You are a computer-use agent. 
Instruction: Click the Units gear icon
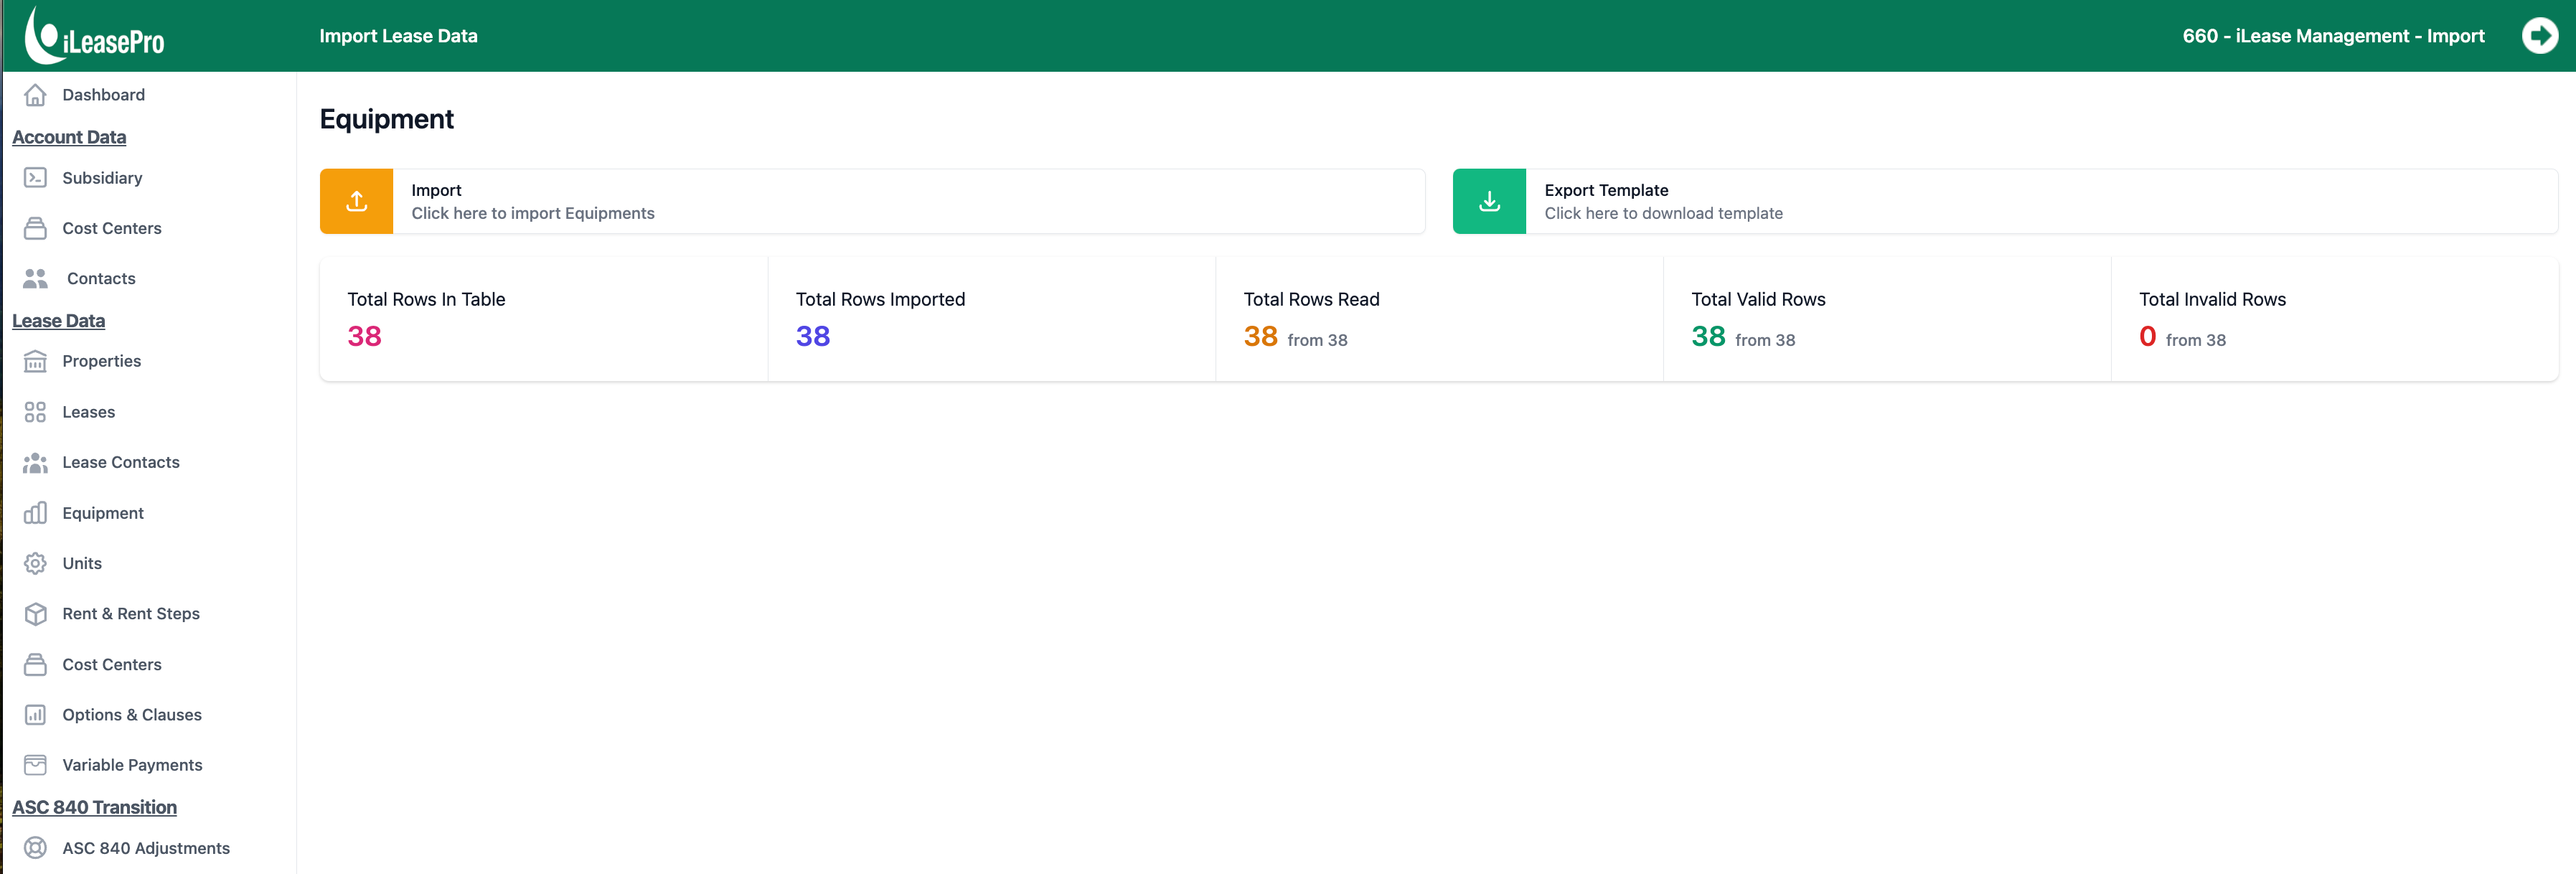[x=35, y=563]
